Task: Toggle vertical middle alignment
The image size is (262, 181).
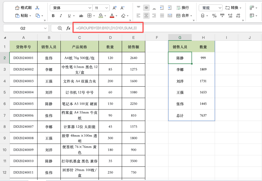Action: 146,8
